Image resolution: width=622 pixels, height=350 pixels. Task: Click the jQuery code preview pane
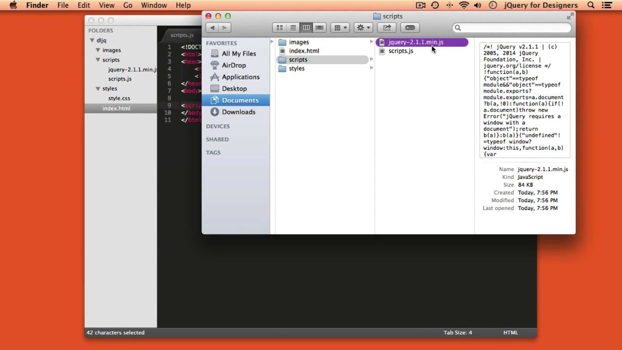pyautogui.click(x=525, y=100)
